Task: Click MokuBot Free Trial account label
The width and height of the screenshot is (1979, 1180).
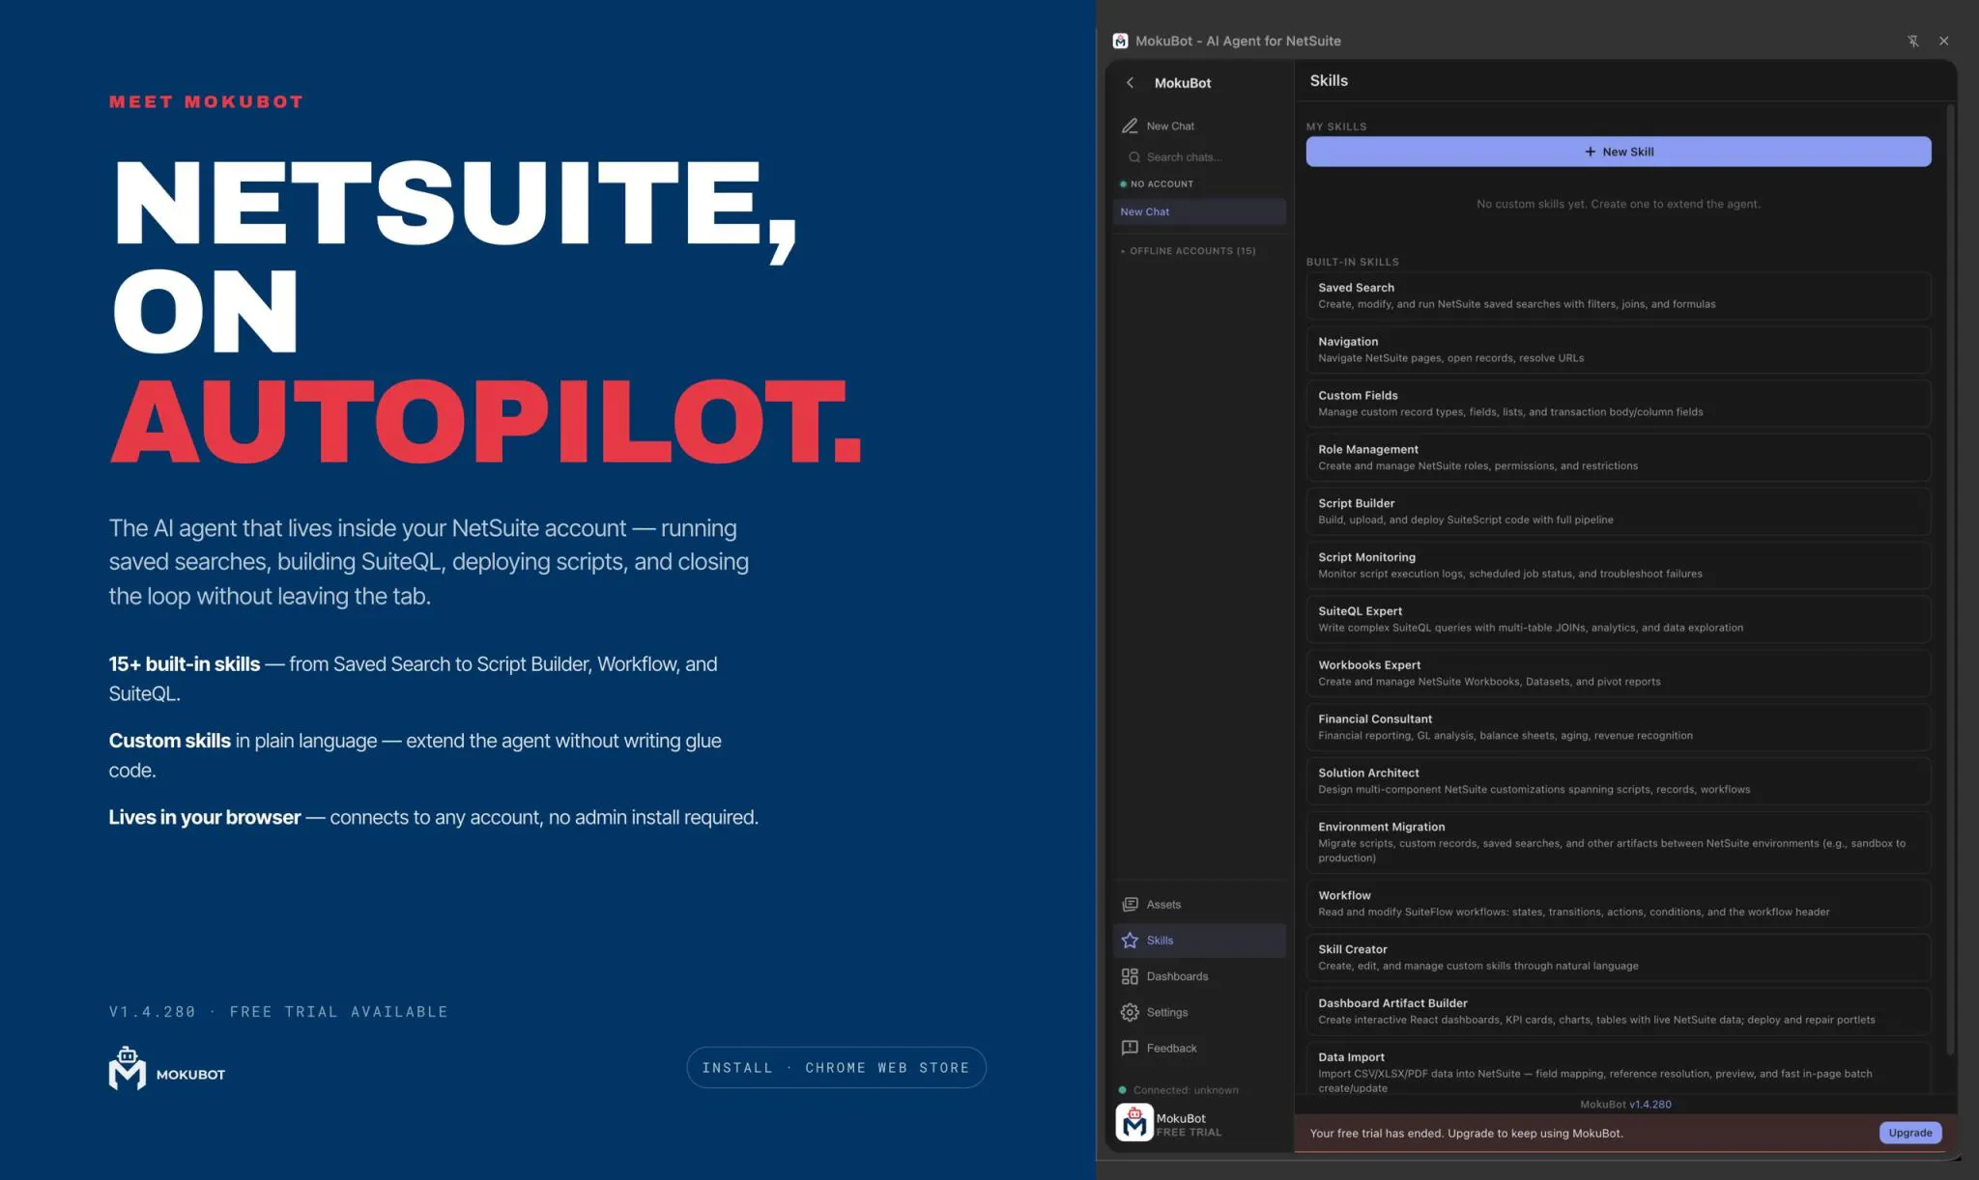Action: pyautogui.click(x=1189, y=1125)
